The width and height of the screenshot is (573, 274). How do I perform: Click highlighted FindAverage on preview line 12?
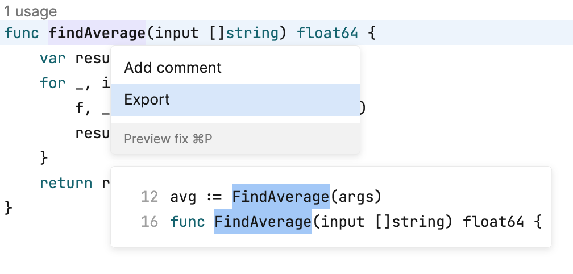coord(280,197)
